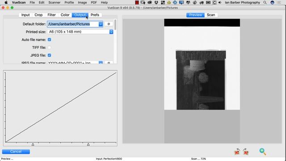Open the Default folder dropdown arrow
Image resolution: width=286 pixels, height=161 pixels.
coord(101,24)
